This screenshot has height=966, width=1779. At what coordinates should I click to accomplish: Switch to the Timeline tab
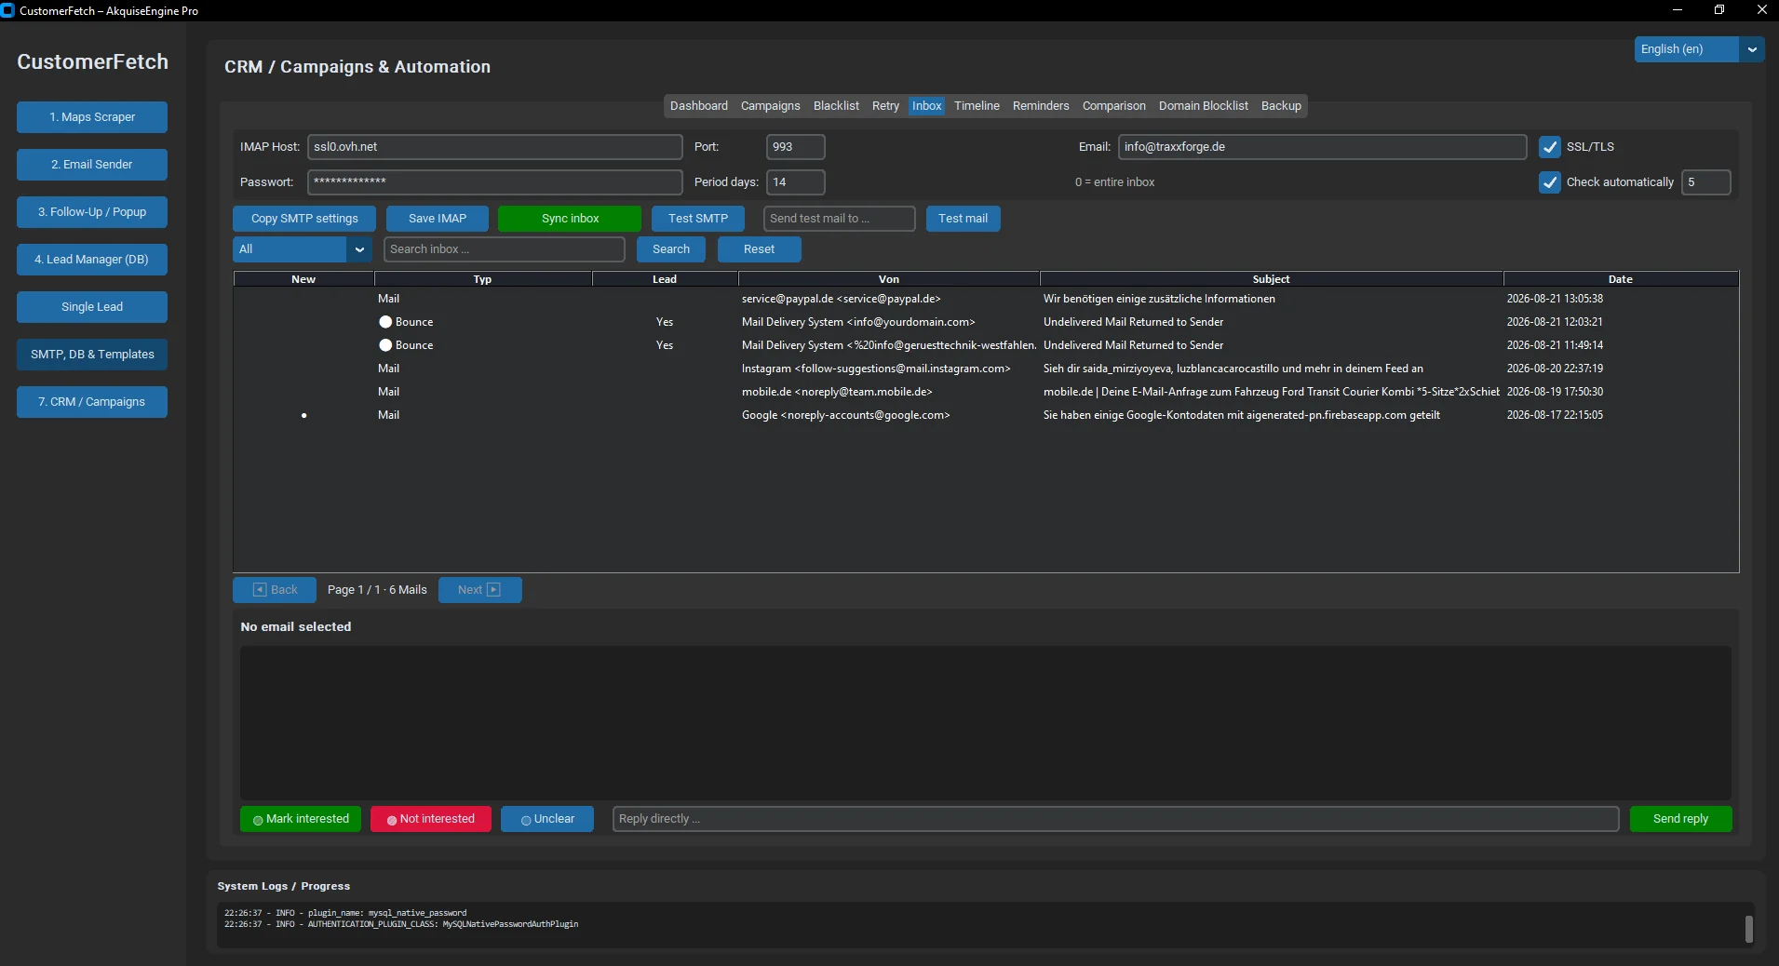(x=977, y=106)
